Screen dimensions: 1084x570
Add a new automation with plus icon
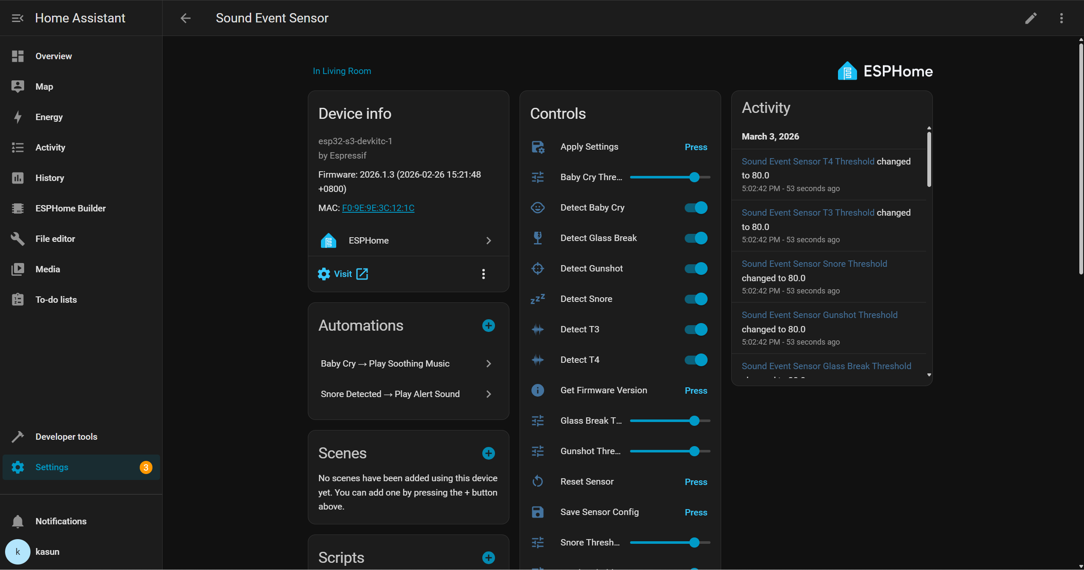point(488,326)
